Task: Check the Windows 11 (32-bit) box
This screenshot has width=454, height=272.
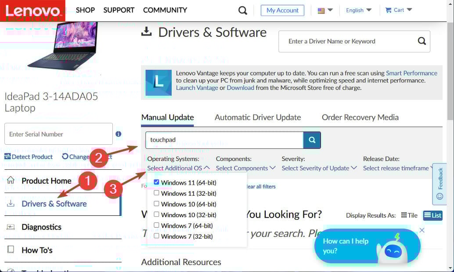Action: (x=156, y=193)
